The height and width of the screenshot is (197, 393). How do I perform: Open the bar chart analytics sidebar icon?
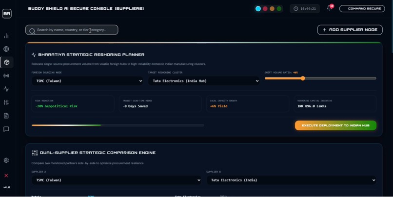click(6, 36)
